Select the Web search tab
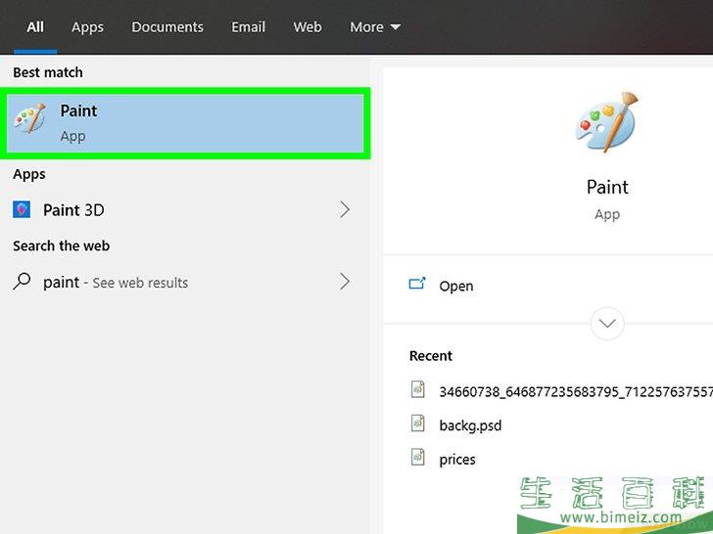Viewport: 713px width, 534px height. (x=308, y=27)
